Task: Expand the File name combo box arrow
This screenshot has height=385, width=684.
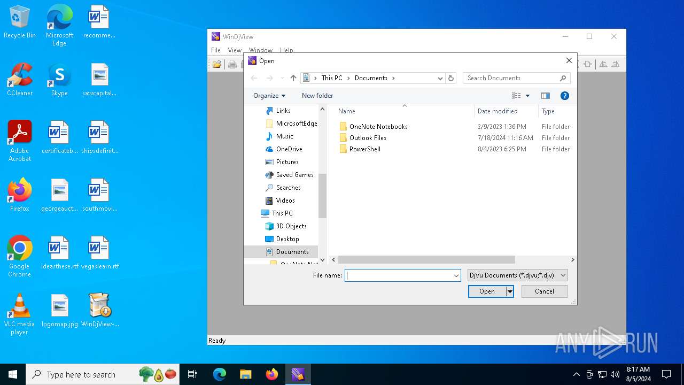Action: pyautogui.click(x=456, y=275)
